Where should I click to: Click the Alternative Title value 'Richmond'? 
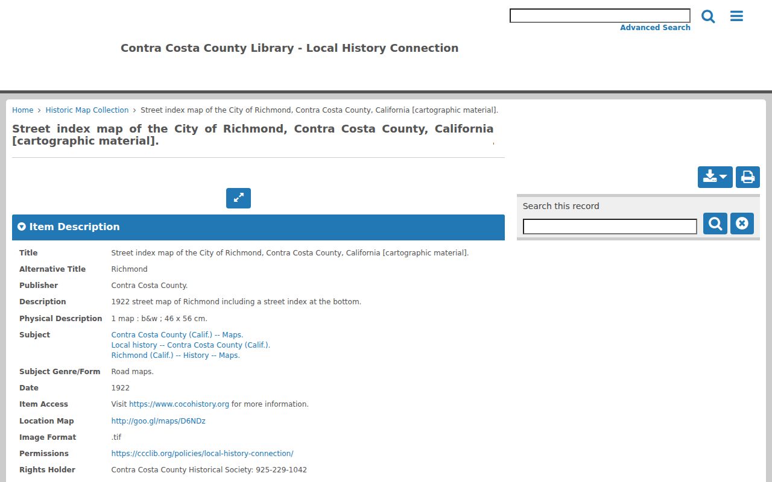pyautogui.click(x=129, y=269)
